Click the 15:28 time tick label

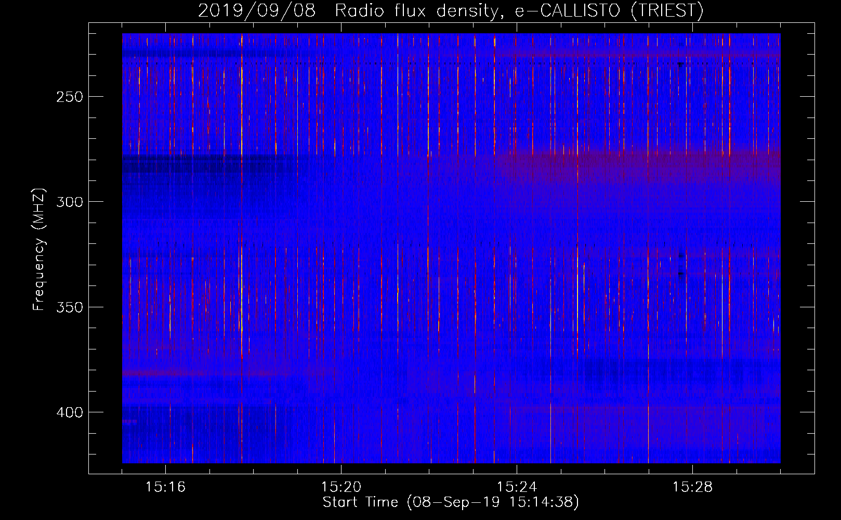point(692,487)
